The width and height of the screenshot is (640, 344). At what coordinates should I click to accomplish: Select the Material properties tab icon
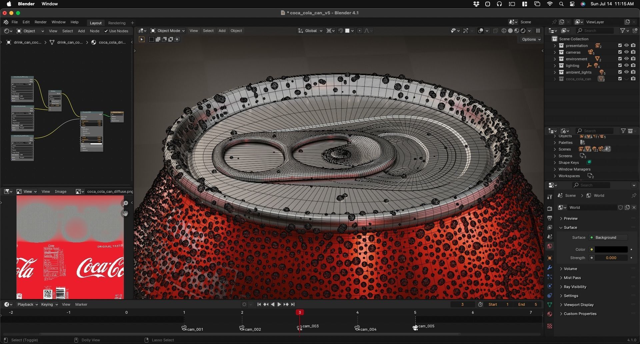pyautogui.click(x=550, y=314)
